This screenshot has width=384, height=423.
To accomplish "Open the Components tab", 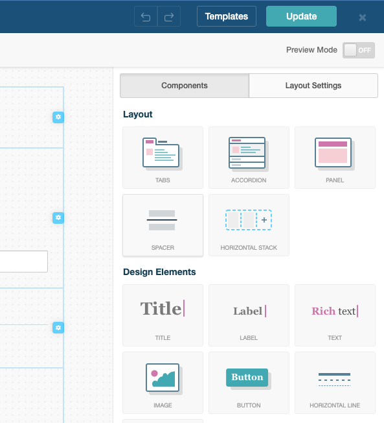I will point(185,86).
